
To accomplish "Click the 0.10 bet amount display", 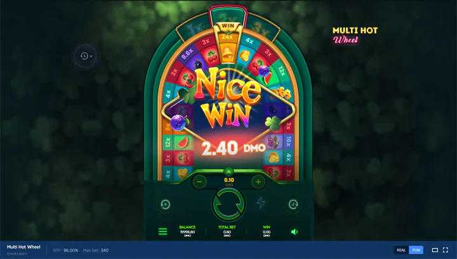I will (x=229, y=181).
